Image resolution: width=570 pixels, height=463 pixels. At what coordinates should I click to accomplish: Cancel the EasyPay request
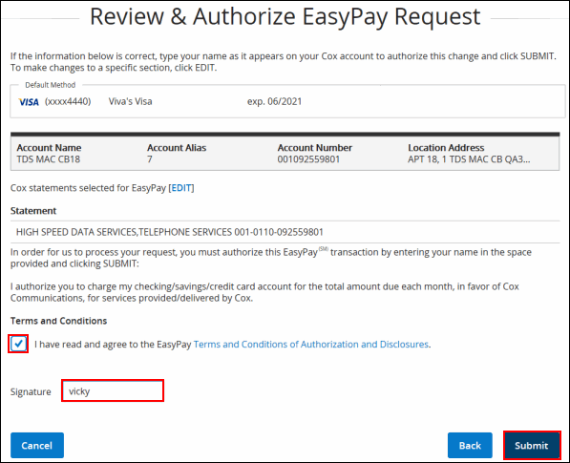click(x=37, y=445)
